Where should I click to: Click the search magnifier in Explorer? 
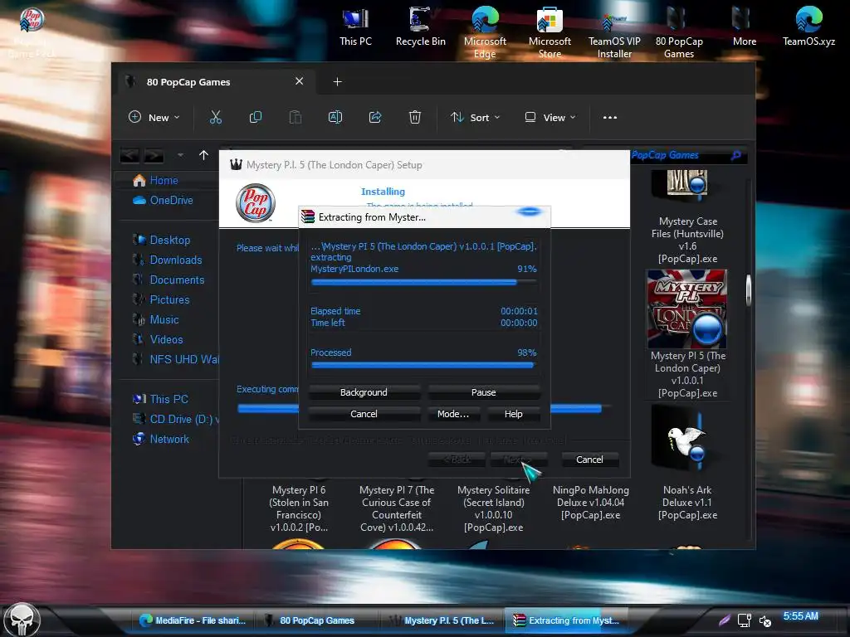click(x=736, y=155)
